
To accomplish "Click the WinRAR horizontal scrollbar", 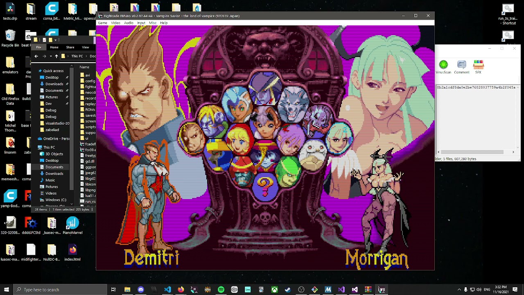I will click(472, 152).
